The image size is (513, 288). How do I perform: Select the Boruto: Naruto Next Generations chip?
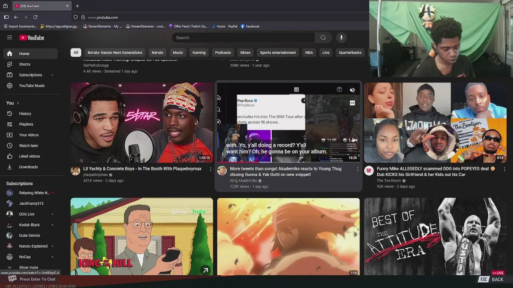pyautogui.click(x=115, y=52)
